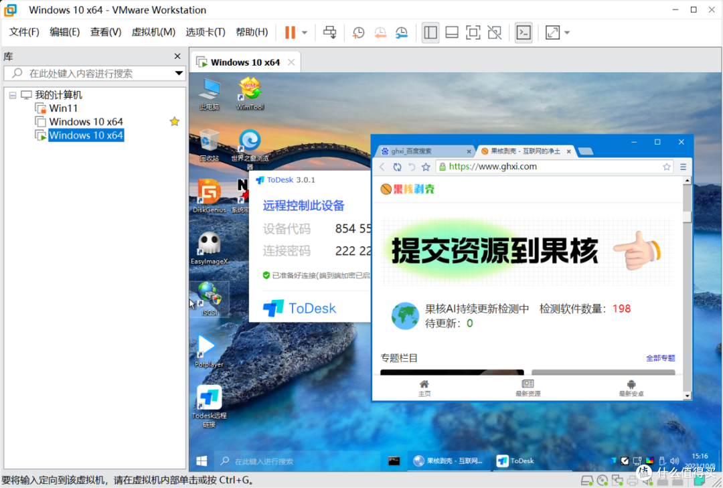The height and width of the screenshot is (488, 723).
Task: Open the 编辑(E) menu
Action: 64,32
